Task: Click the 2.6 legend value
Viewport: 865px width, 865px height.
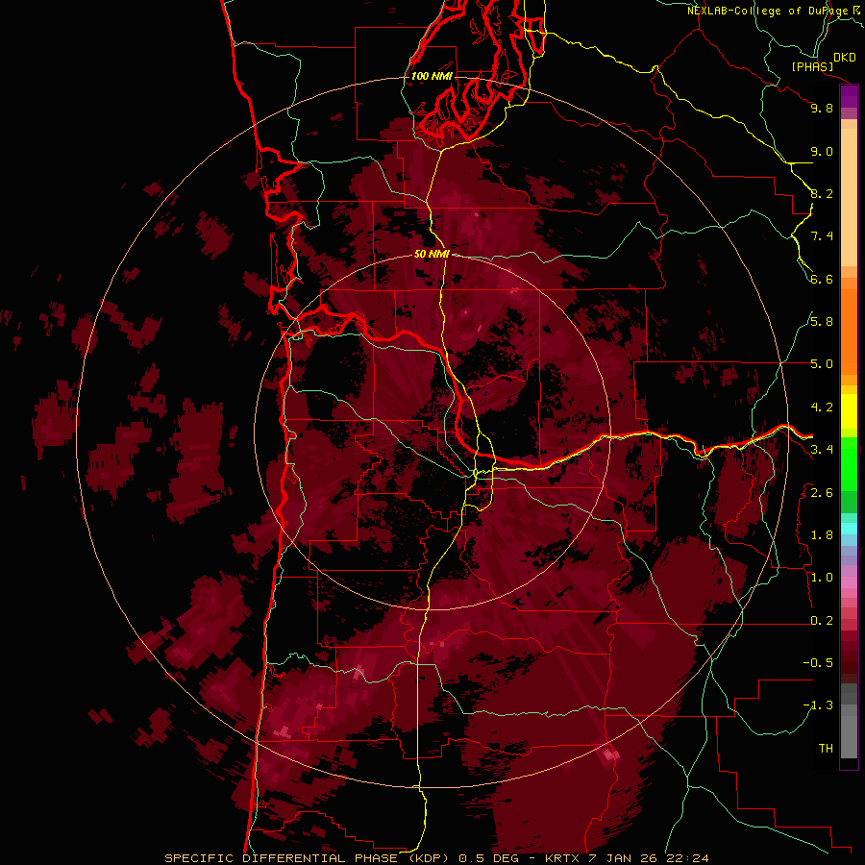Action: point(822,493)
